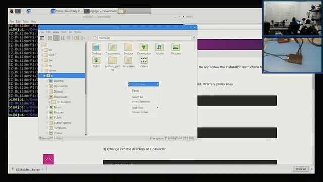Switch to detailed list view in file manager

coord(69,38)
